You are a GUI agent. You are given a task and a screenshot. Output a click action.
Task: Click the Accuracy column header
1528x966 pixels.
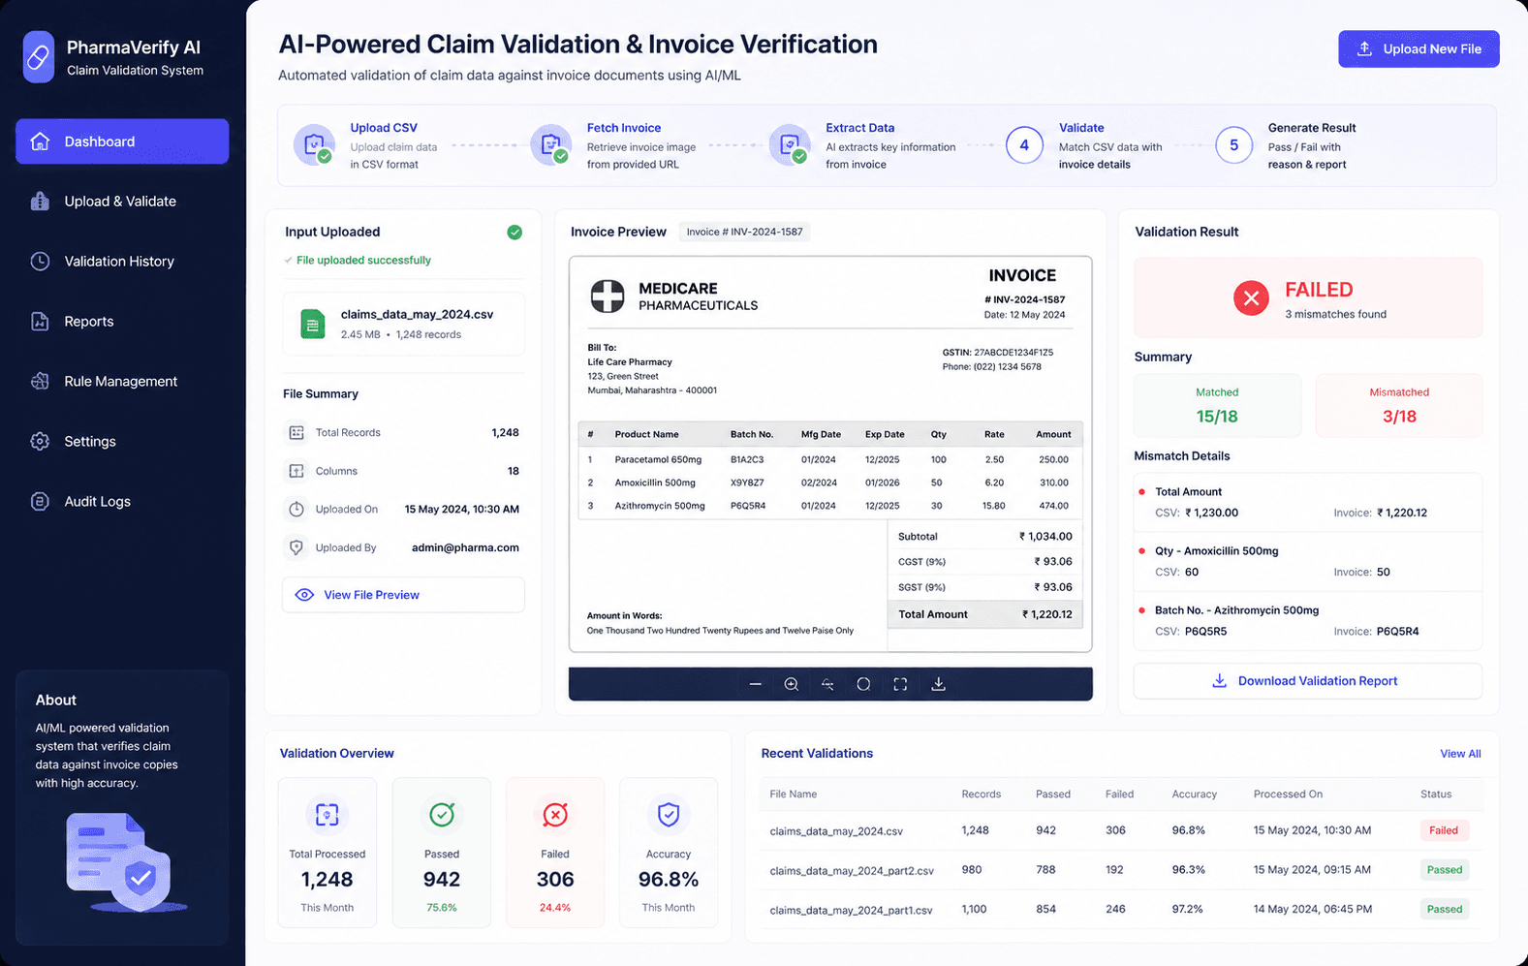pos(1194,795)
